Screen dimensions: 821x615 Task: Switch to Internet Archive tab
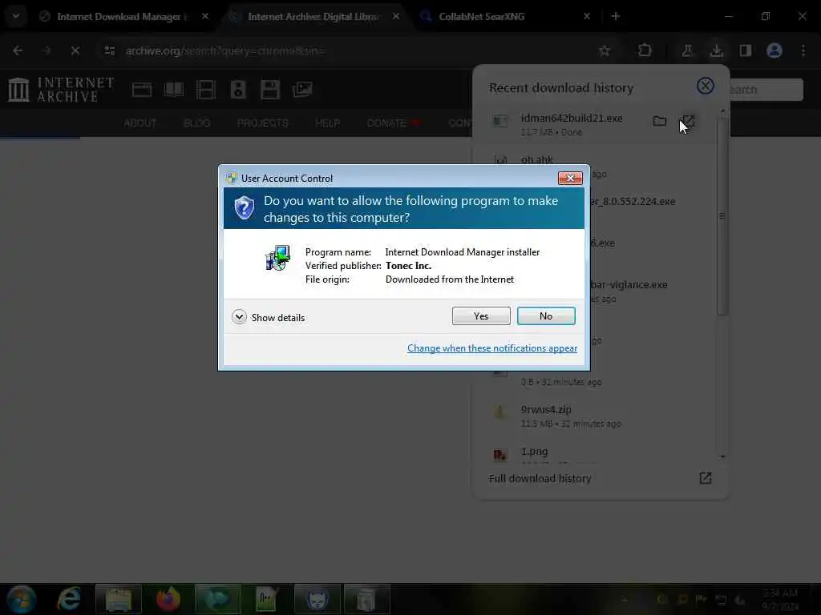[313, 17]
